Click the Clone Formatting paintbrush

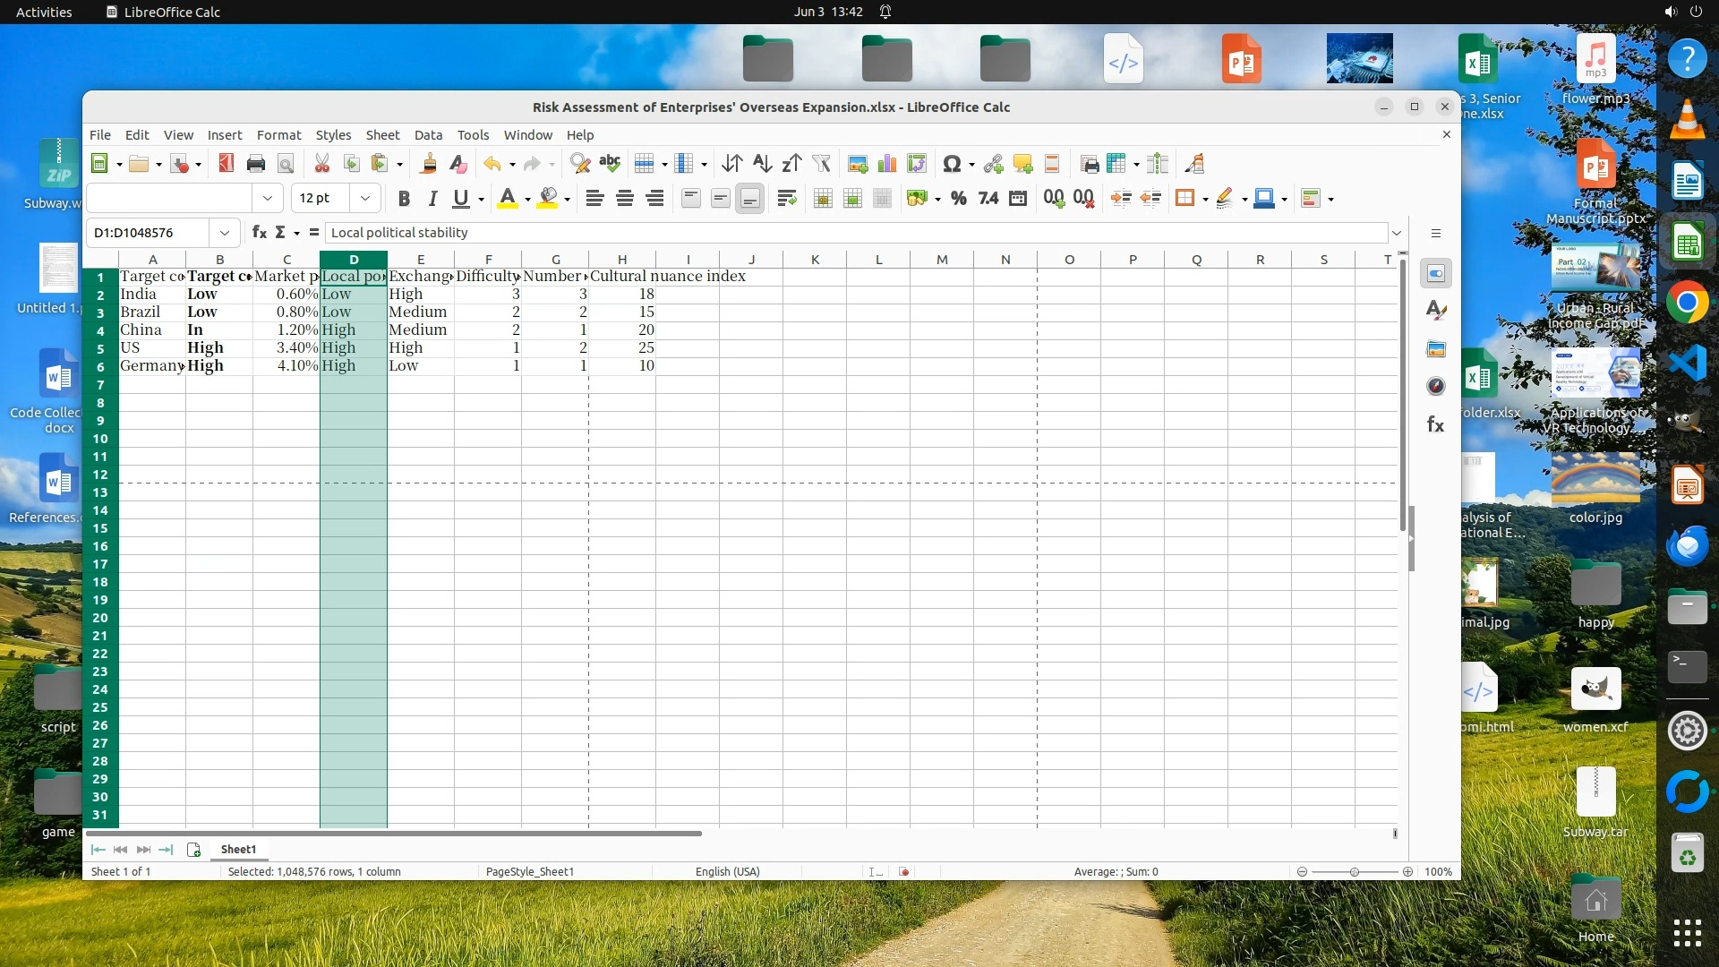tap(429, 164)
